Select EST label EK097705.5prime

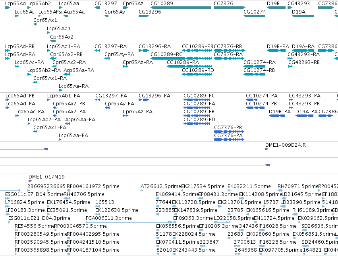pyautogui.click(x=280, y=250)
